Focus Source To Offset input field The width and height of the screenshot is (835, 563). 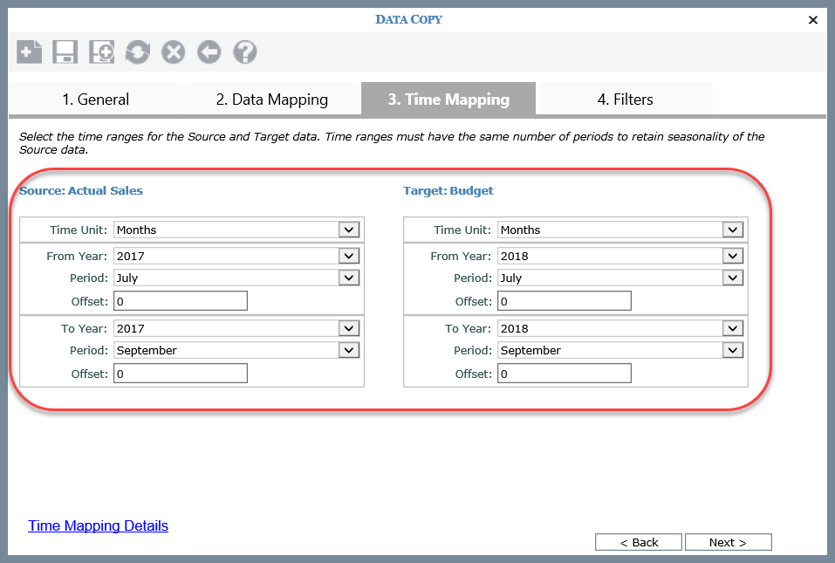click(x=181, y=374)
